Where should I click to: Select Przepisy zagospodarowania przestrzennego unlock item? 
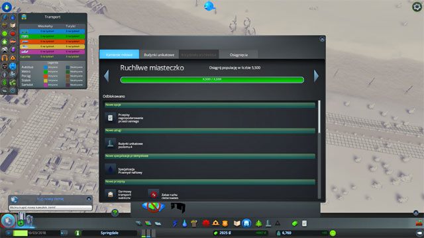click(125, 118)
